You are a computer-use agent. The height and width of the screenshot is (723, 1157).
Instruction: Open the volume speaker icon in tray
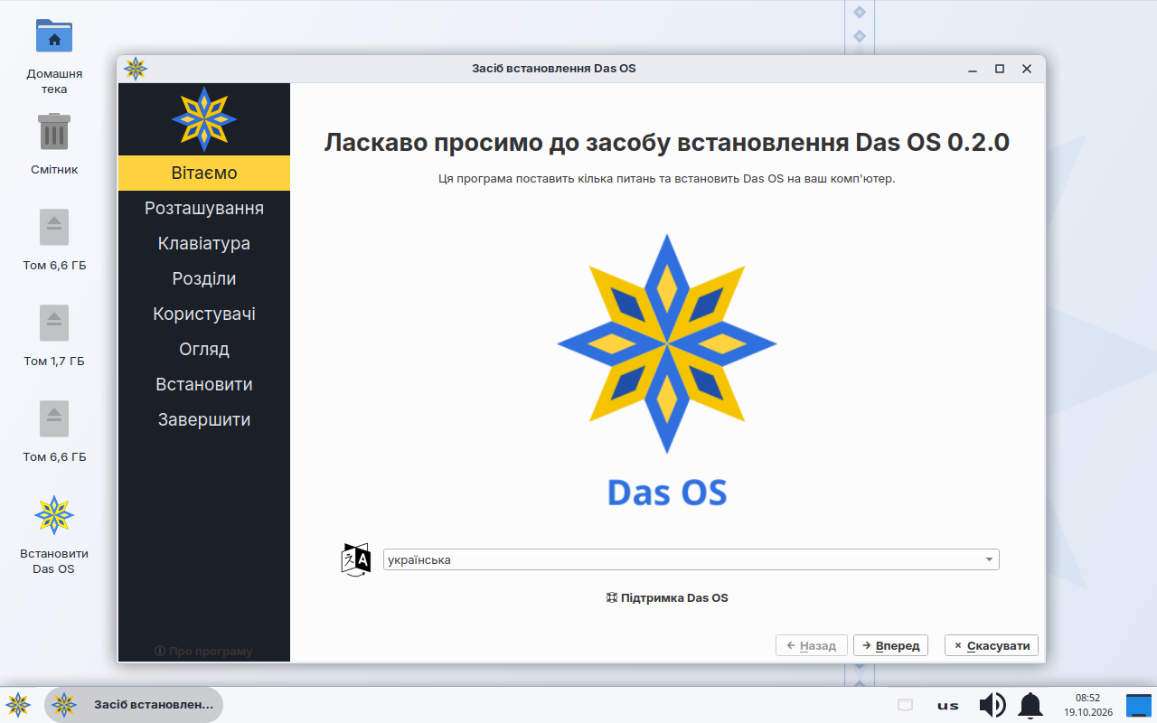pos(992,705)
